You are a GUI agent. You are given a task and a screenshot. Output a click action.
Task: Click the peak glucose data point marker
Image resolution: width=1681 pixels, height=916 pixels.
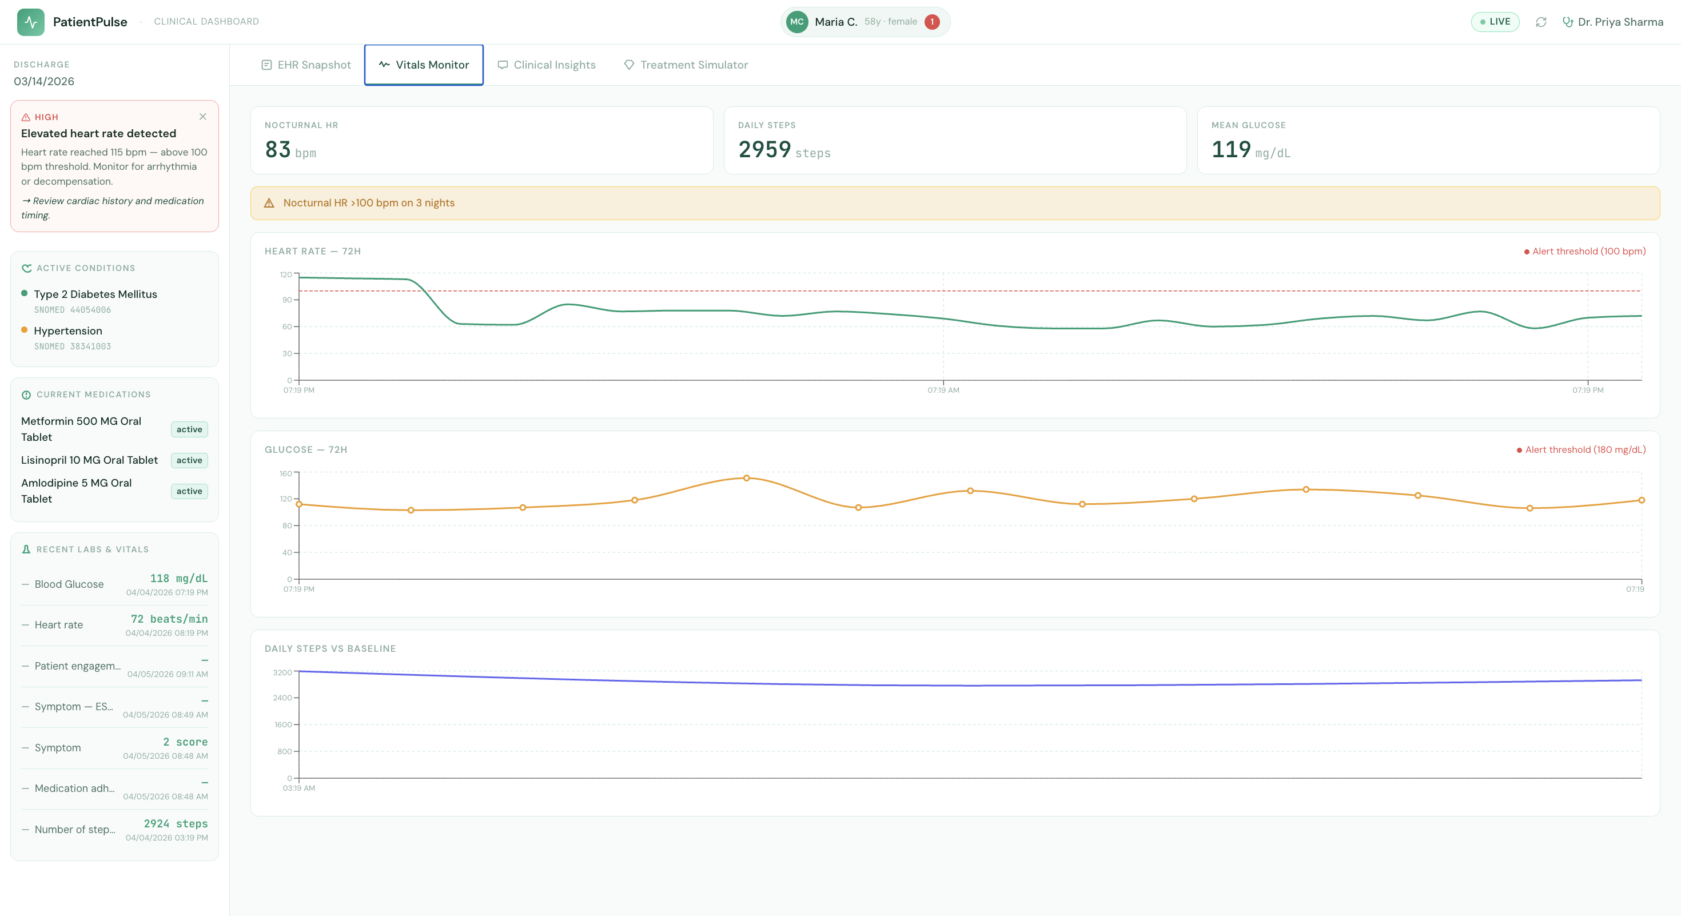tap(747, 478)
